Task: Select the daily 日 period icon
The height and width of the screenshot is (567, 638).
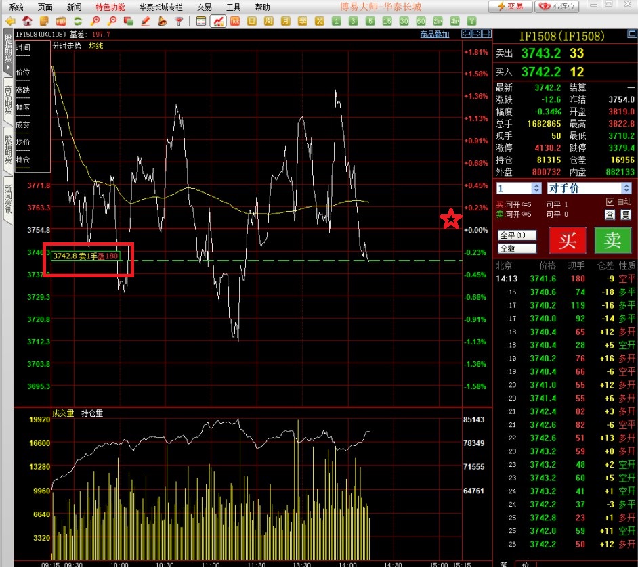Action: click(252, 21)
